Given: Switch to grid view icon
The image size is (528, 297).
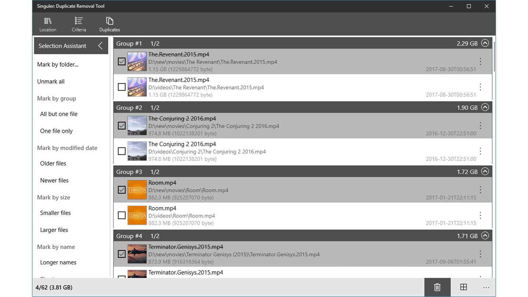Looking at the screenshot, I should pyautogui.click(x=463, y=287).
